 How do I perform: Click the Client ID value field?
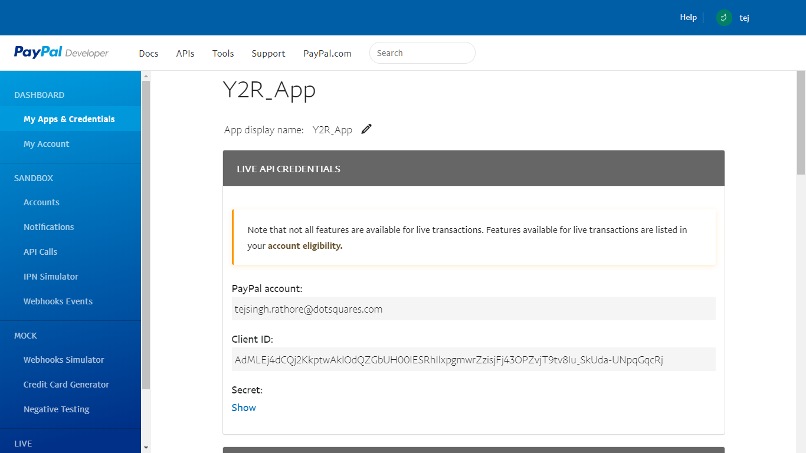(x=474, y=359)
